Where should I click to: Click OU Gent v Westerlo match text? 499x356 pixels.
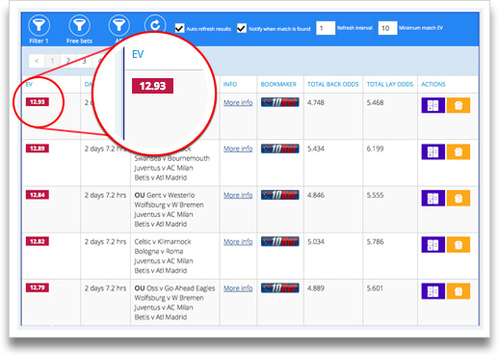(165, 195)
